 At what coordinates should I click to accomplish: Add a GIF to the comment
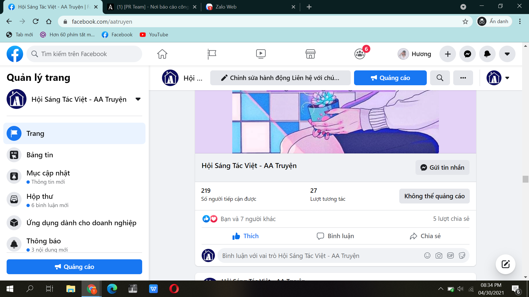[x=450, y=256]
